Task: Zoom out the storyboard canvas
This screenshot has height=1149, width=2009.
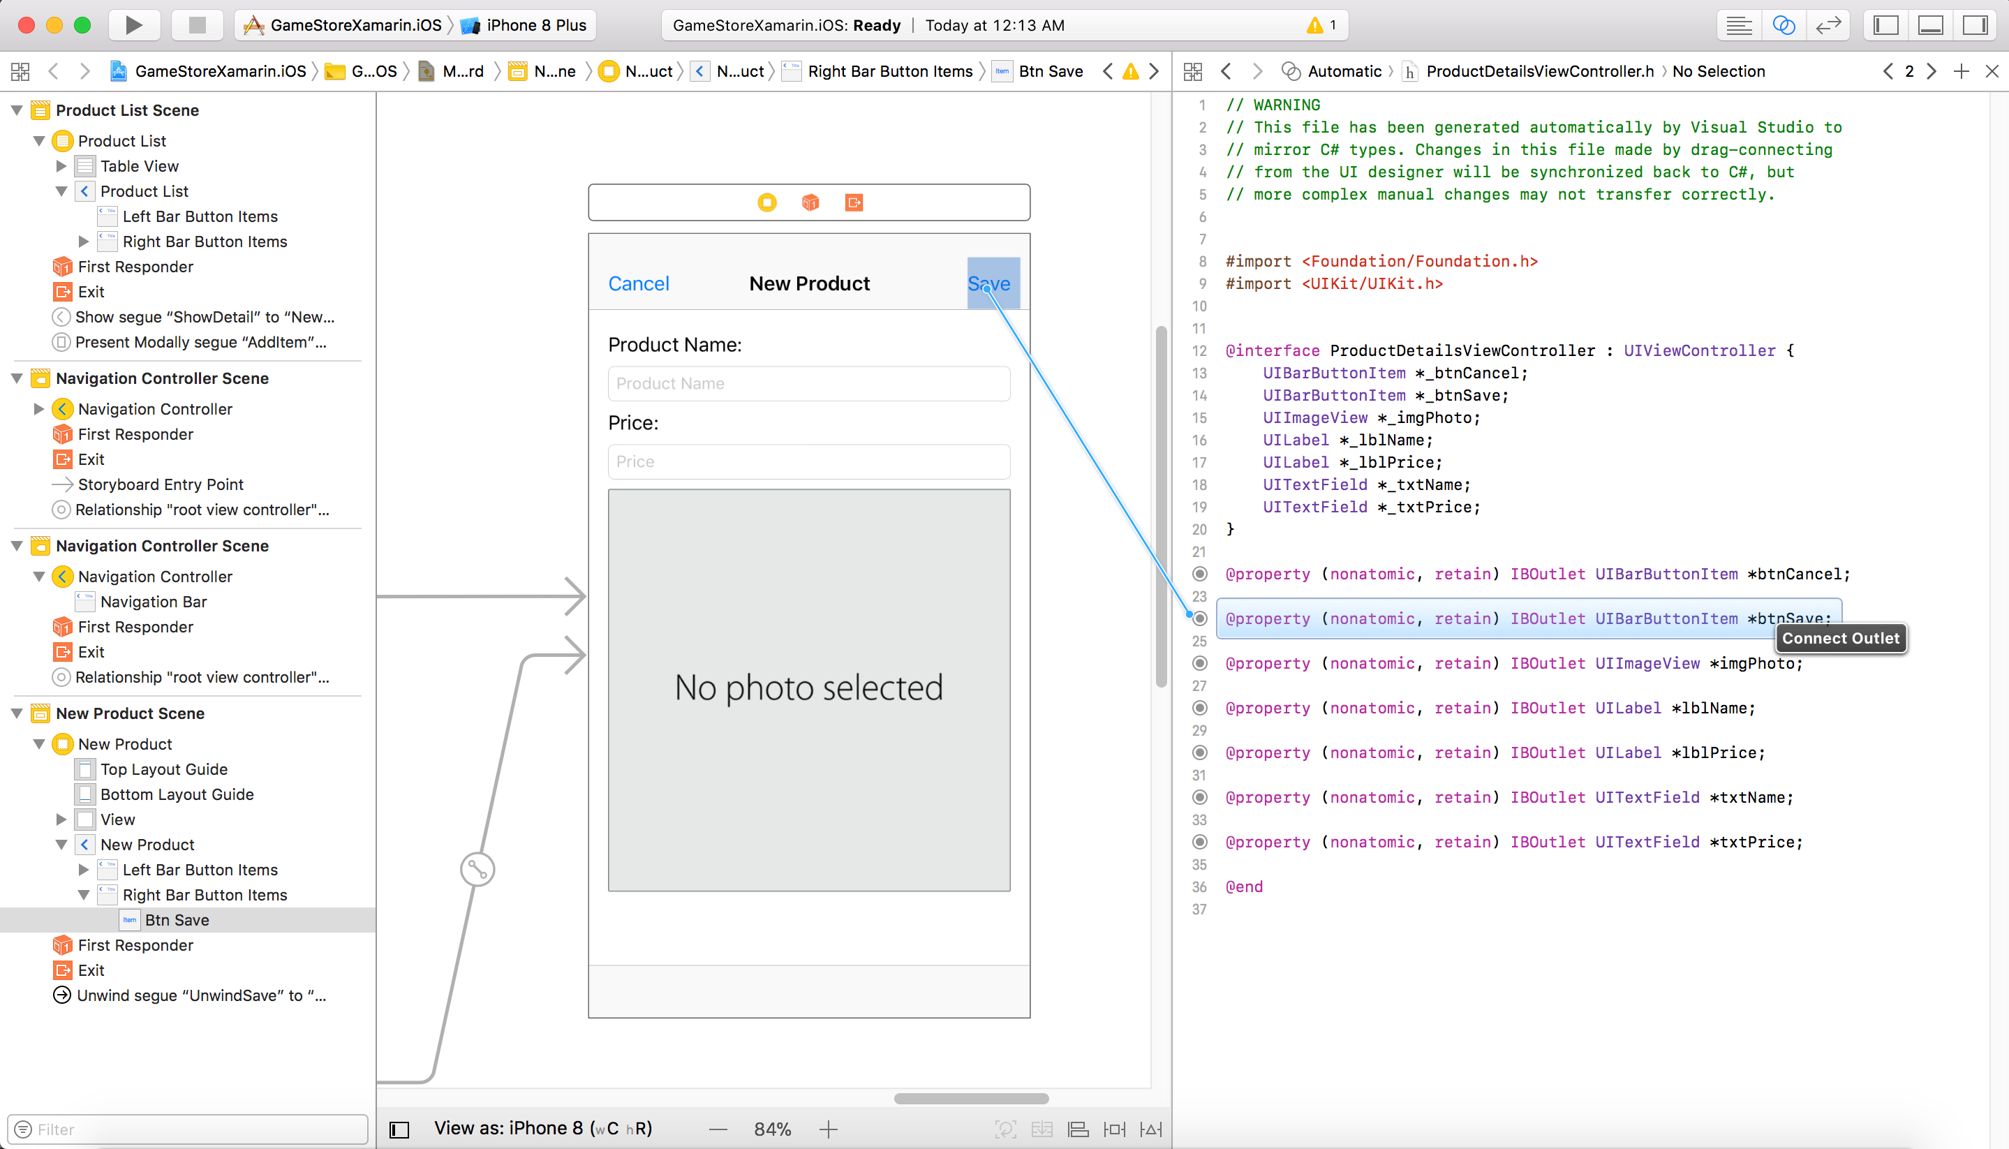Action: [x=718, y=1129]
